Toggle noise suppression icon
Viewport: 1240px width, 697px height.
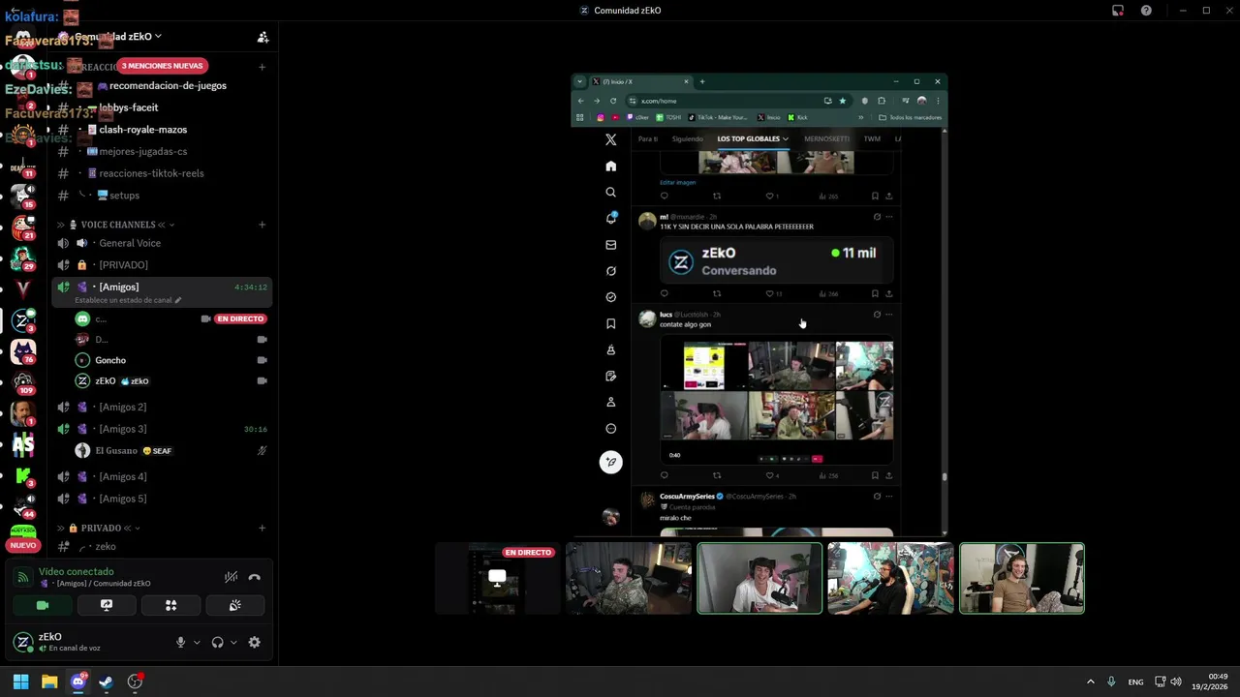pyautogui.click(x=231, y=577)
